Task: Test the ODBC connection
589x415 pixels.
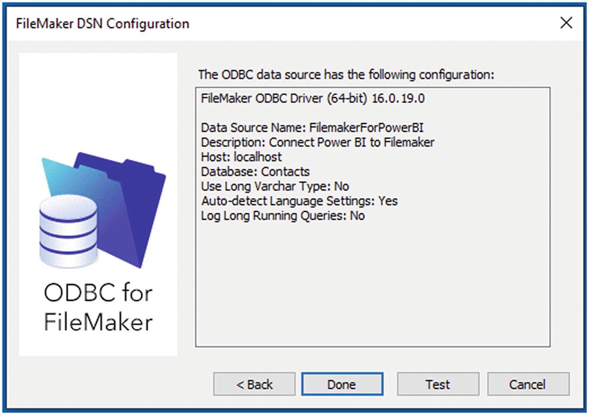Action: (x=438, y=384)
